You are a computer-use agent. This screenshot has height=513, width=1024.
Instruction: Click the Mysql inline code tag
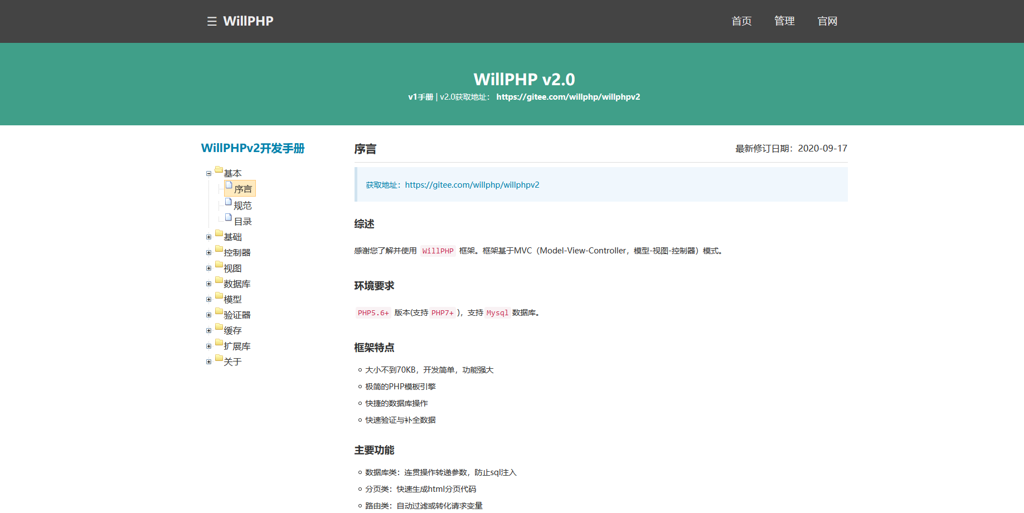(x=497, y=313)
